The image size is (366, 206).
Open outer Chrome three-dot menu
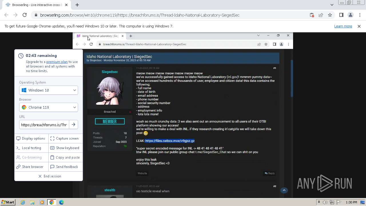click(359, 15)
